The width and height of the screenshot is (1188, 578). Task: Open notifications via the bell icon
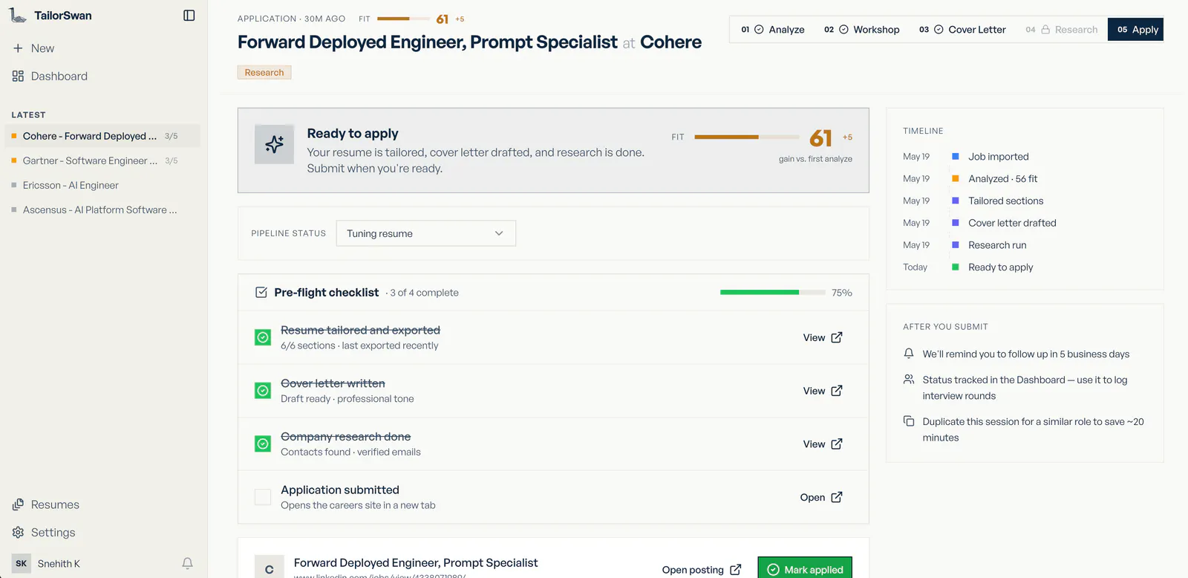click(188, 564)
